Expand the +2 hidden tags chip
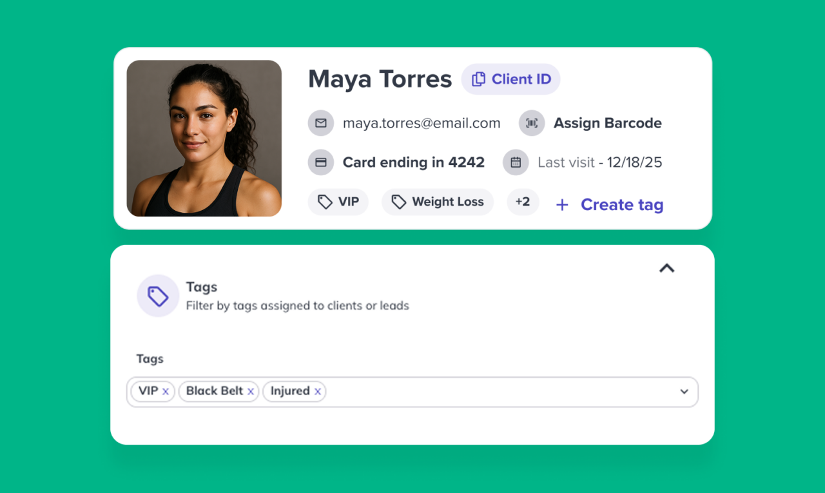Viewport: 825px width, 493px height. tap(523, 202)
